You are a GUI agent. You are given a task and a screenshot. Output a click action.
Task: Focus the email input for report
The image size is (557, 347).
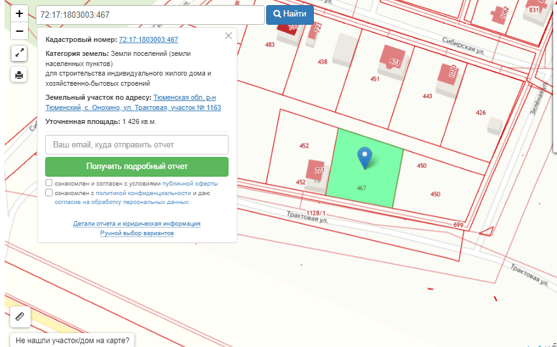coord(137,145)
